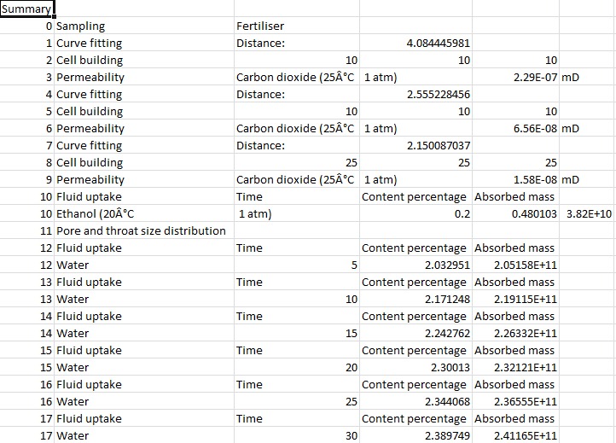Select the permeability value 1.58E-08

[x=532, y=180]
